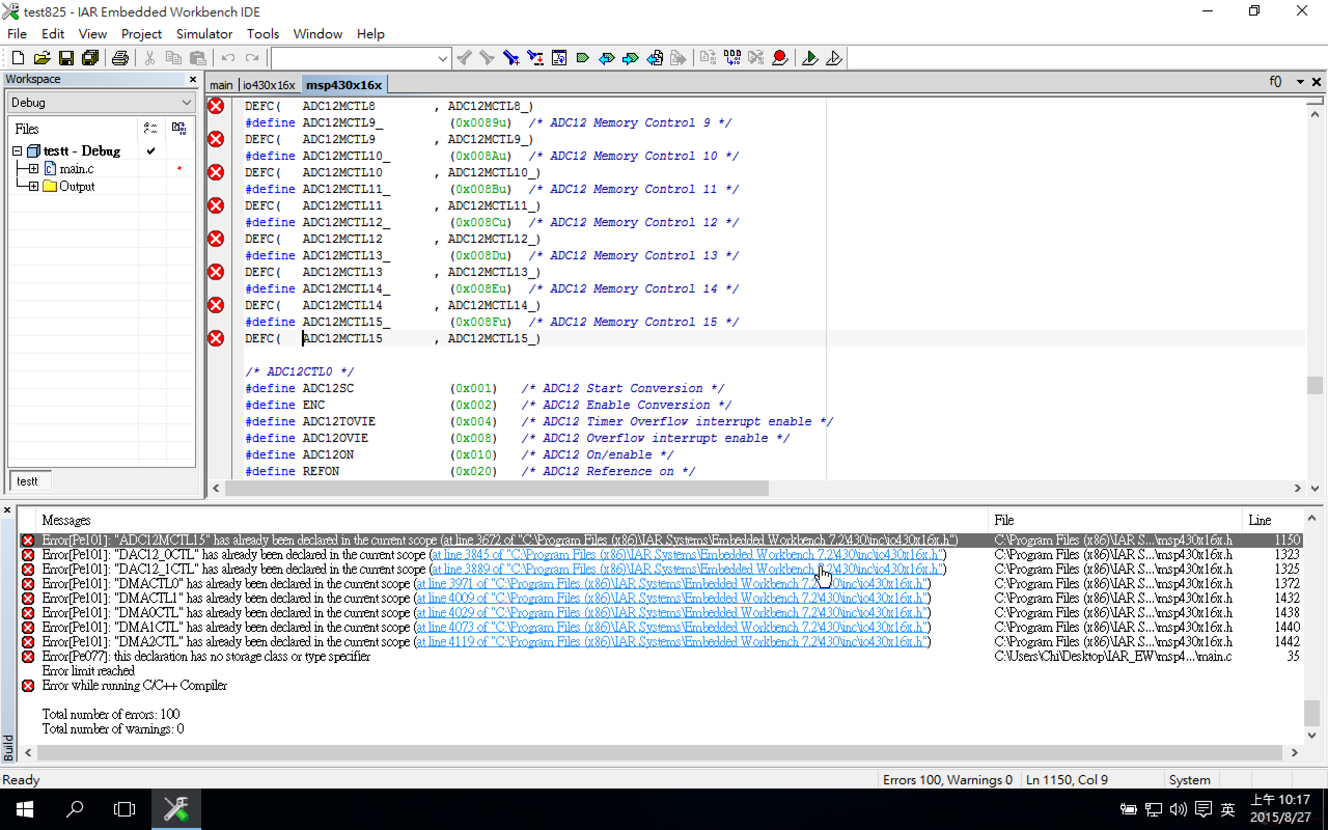Toggle the testt Debug project node
The width and height of the screenshot is (1328, 830).
pyautogui.click(x=16, y=150)
